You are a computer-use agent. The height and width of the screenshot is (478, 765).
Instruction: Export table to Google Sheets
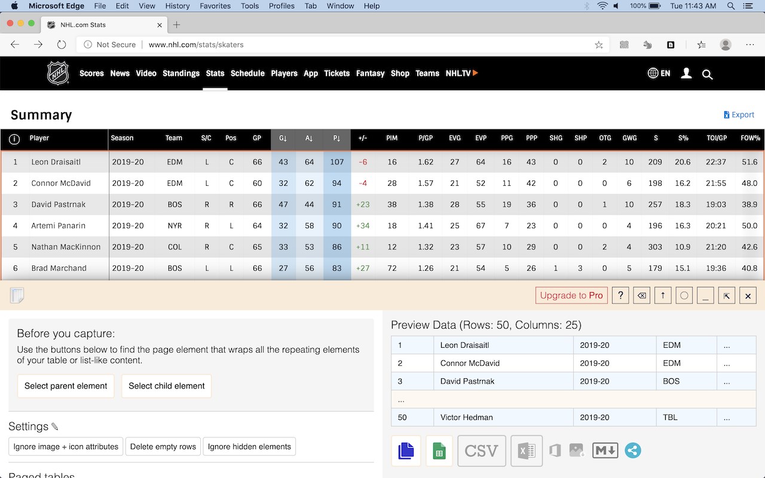[439, 451]
